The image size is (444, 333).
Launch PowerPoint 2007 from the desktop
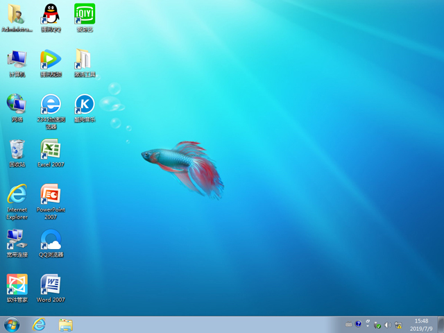point(50,194)
